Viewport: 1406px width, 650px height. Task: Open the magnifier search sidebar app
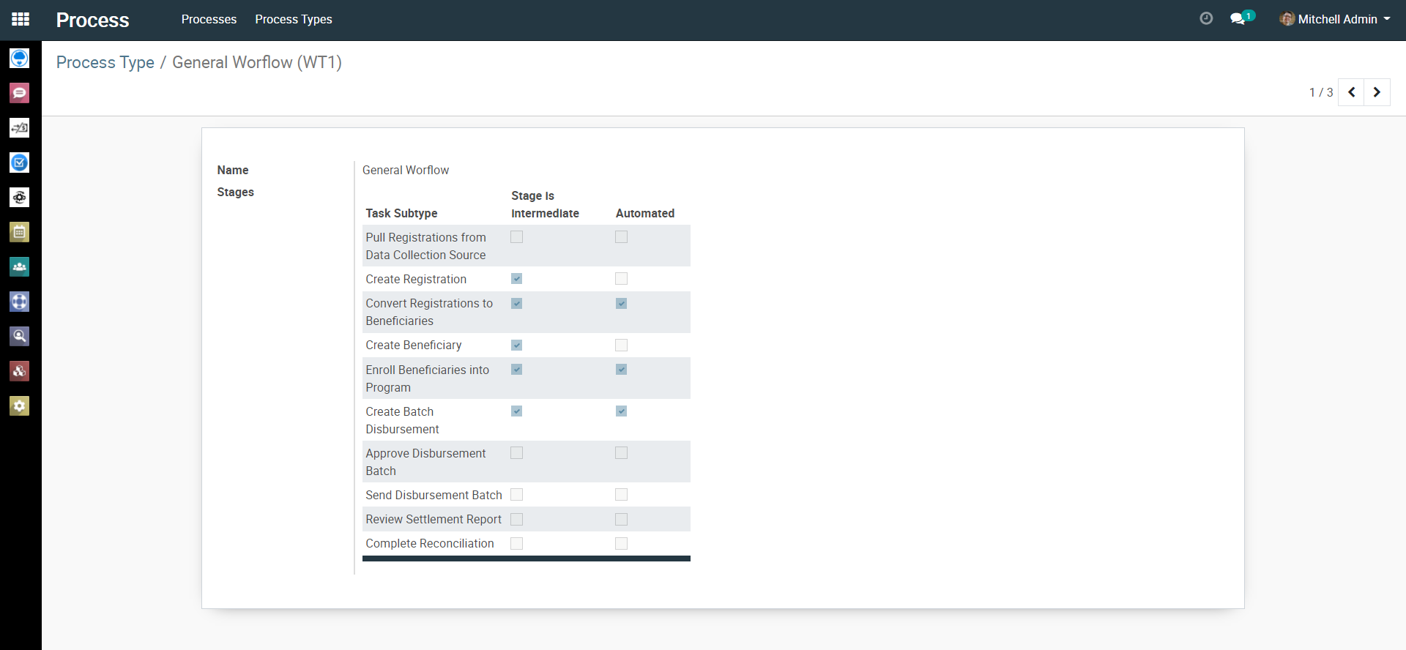coord(20,337)
